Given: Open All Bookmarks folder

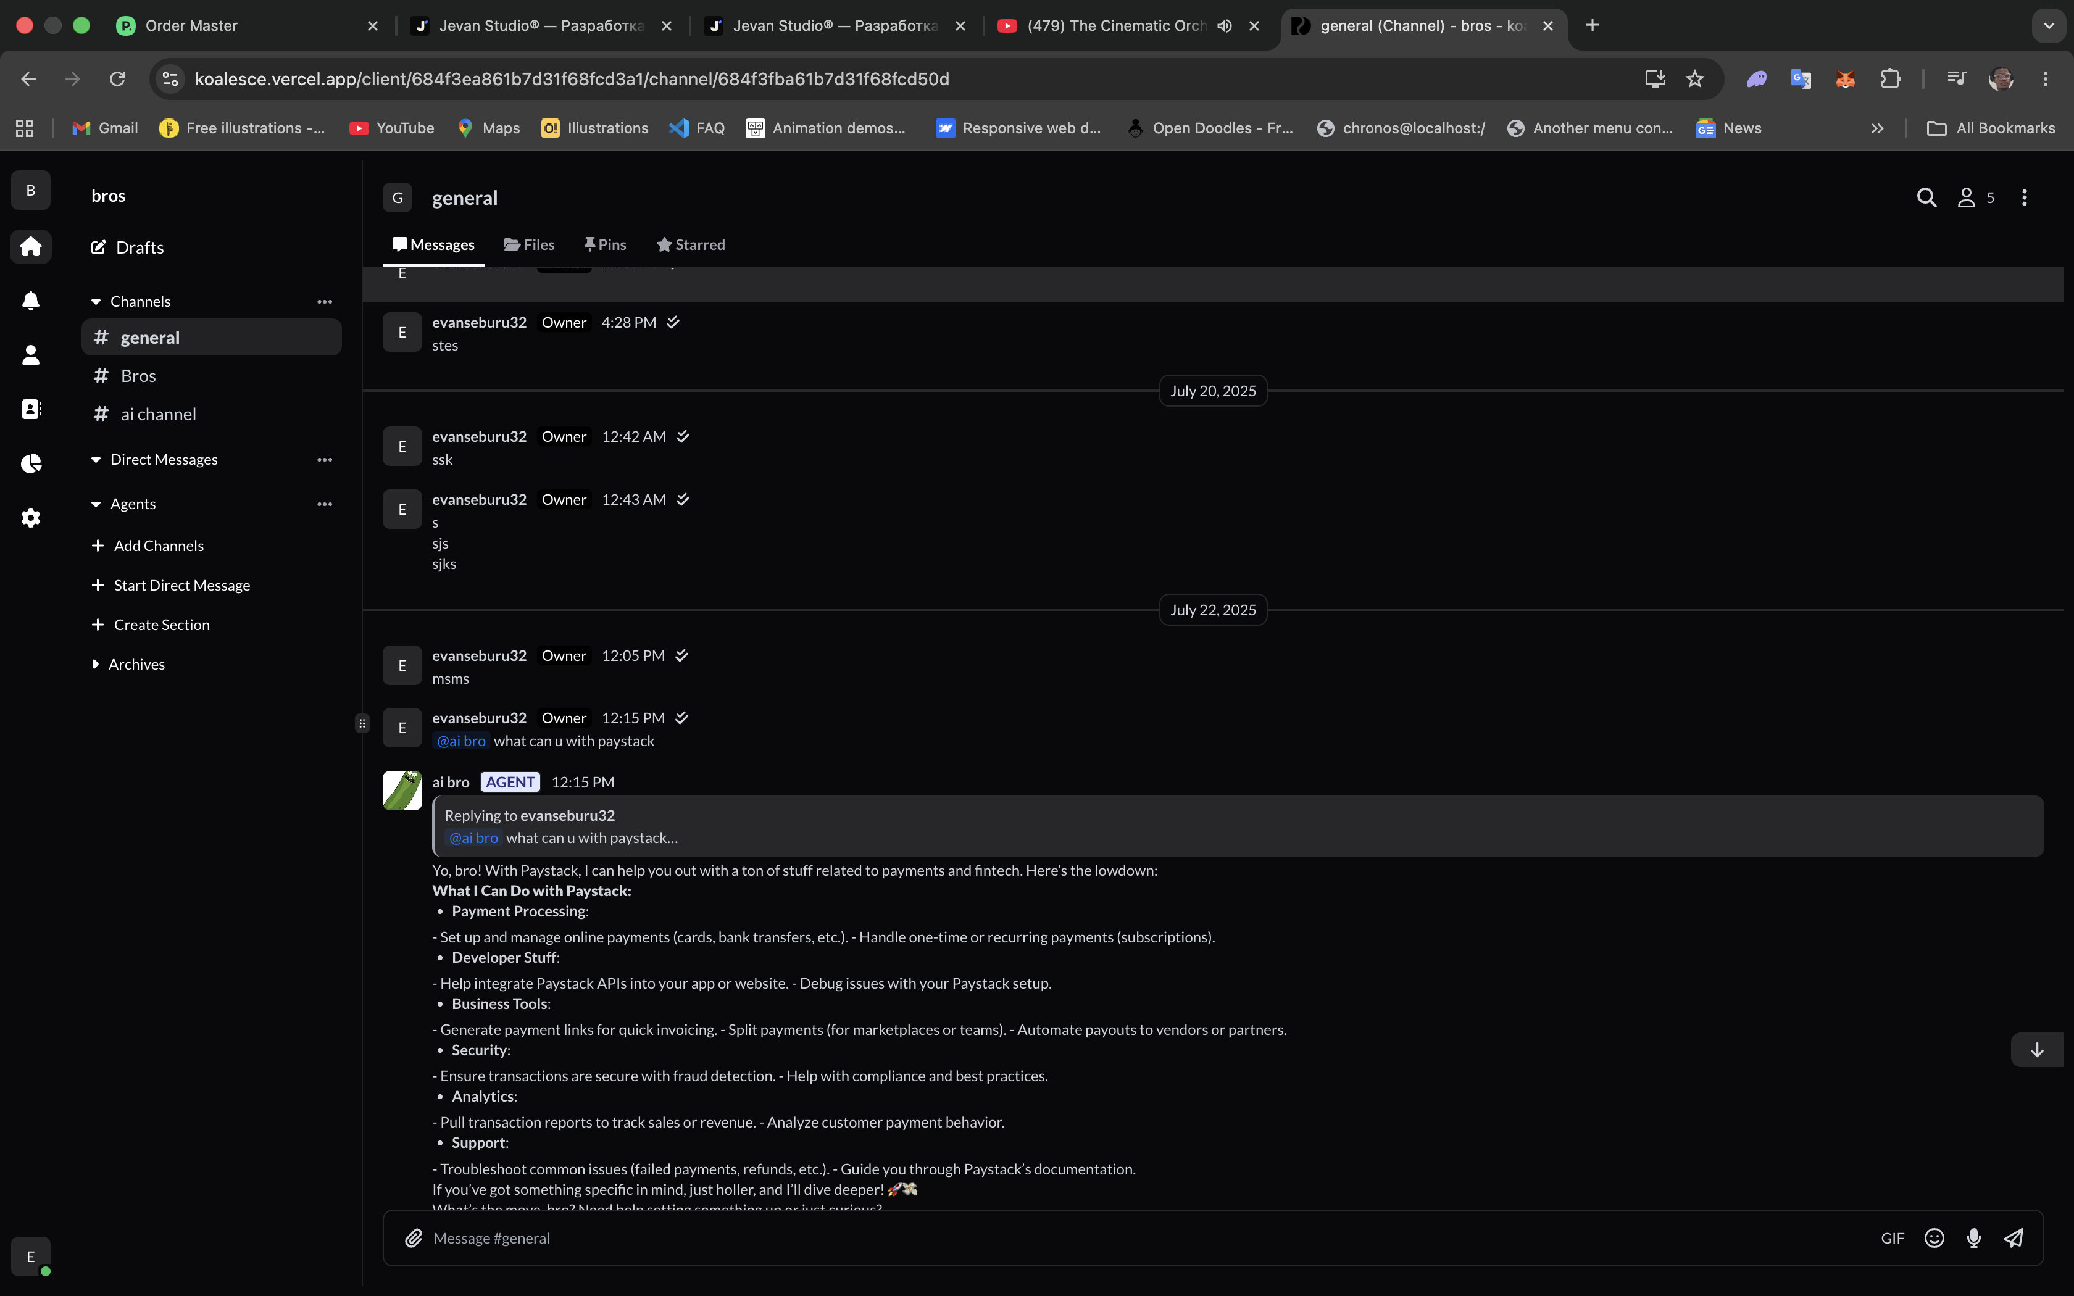Looking at the screenshot, I should pyautogui.click(x=1990, y=128).
